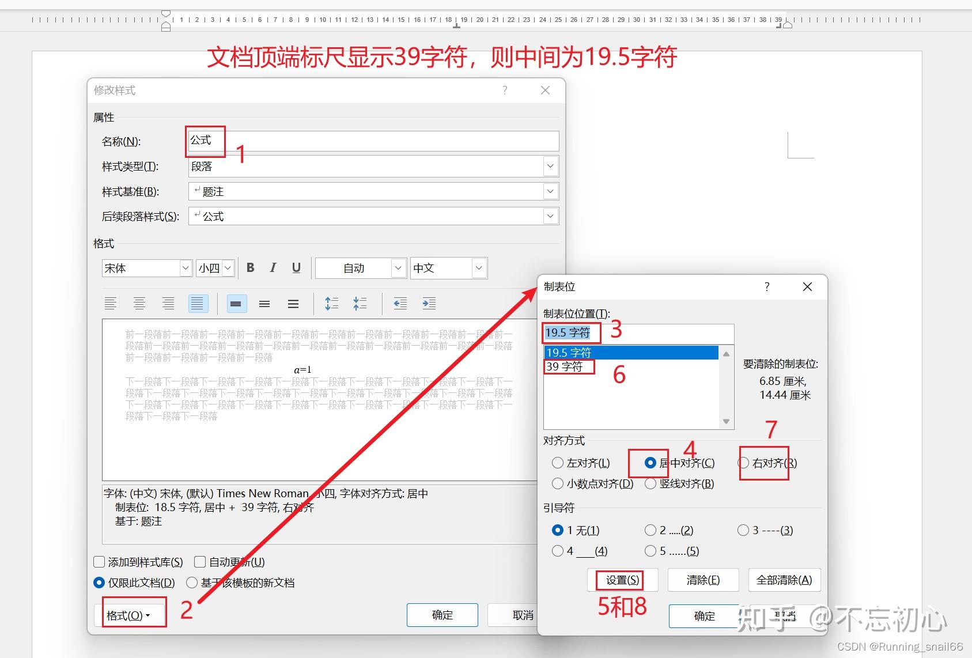Open the 自动 font color selector
972x658 pixels.
(397, 267)
